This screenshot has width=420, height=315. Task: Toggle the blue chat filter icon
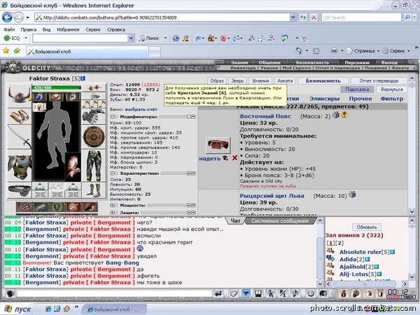[x=246, y=294]
